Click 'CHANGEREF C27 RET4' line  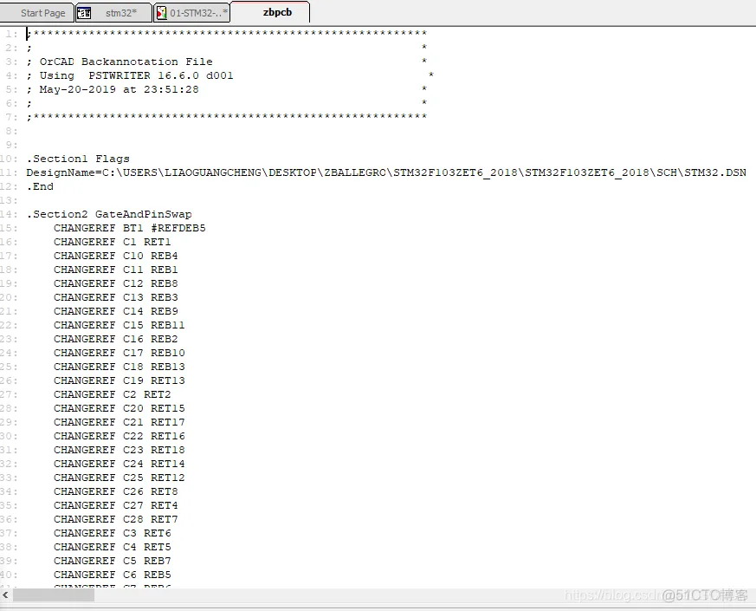point(116,506)
